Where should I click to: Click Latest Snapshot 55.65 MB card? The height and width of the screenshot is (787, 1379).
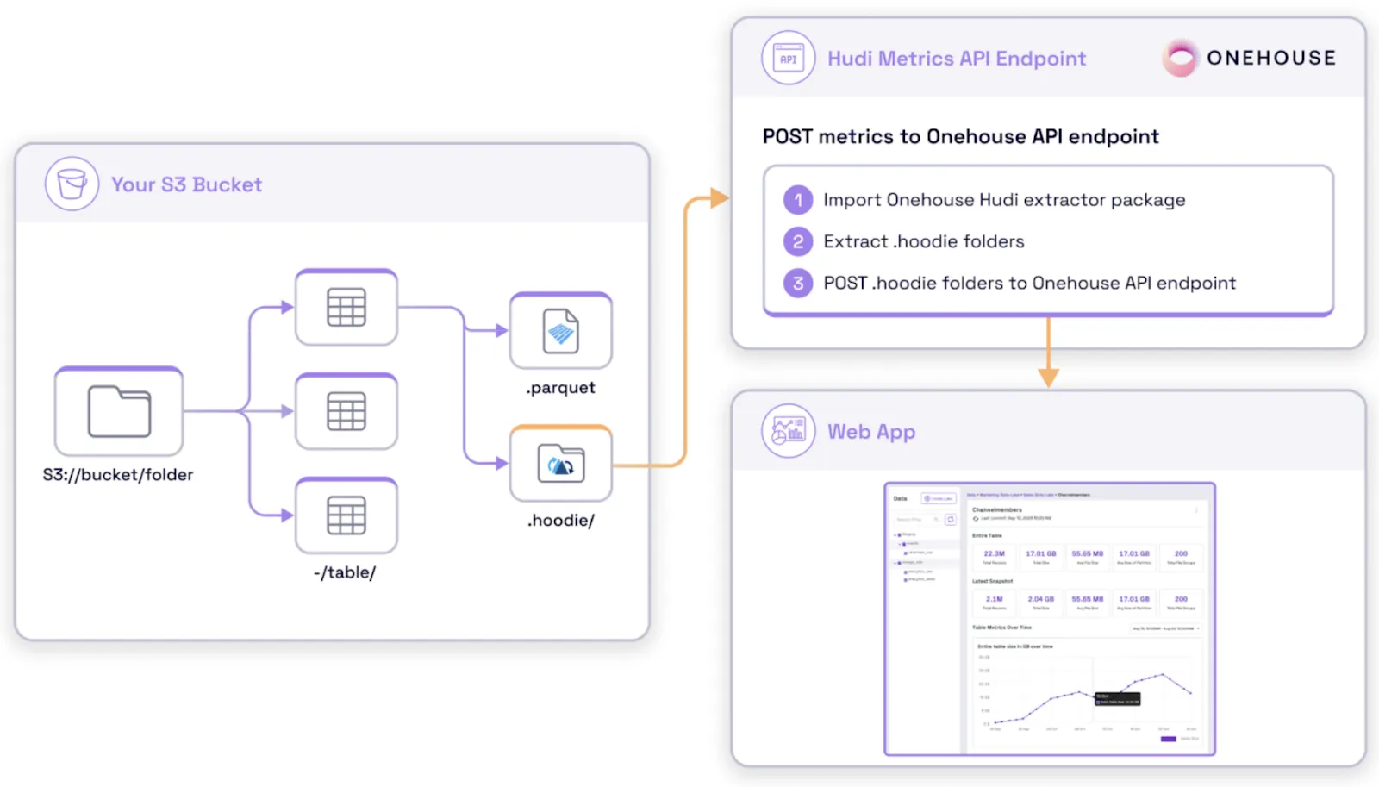(x=1088, y=603)
